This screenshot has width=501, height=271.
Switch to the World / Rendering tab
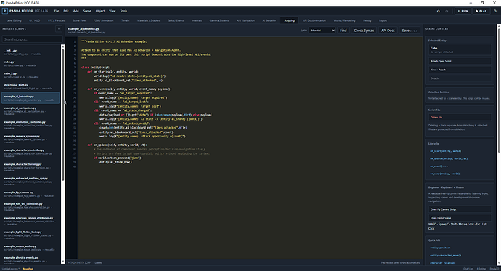(x=344, y=20)
